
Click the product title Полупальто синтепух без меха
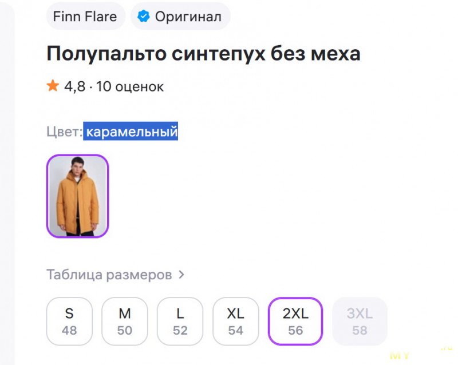[x=203, y=54]
